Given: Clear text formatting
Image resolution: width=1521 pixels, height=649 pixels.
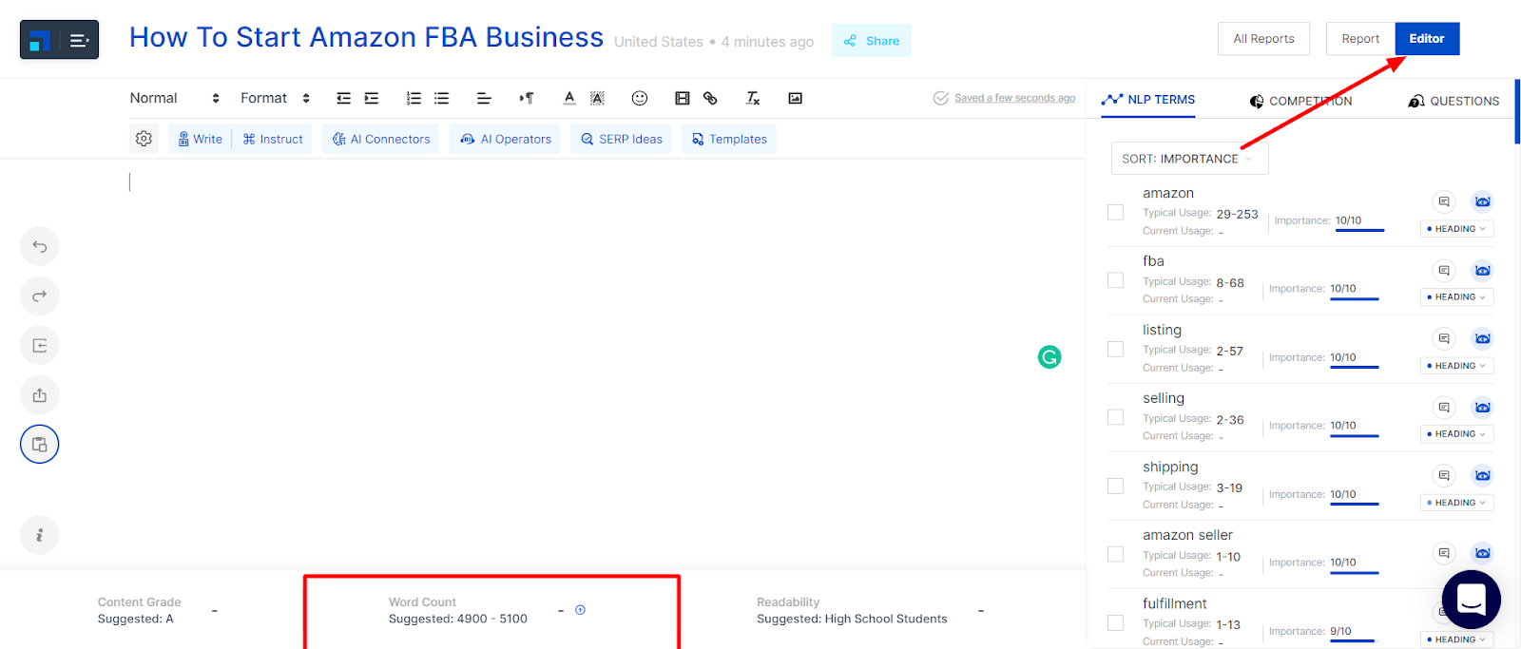Looking at the screenshot, I should [x=753, y=98].
